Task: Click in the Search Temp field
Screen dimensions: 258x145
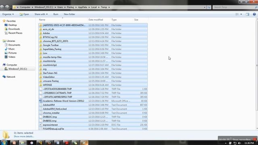Action: (234, 7)
